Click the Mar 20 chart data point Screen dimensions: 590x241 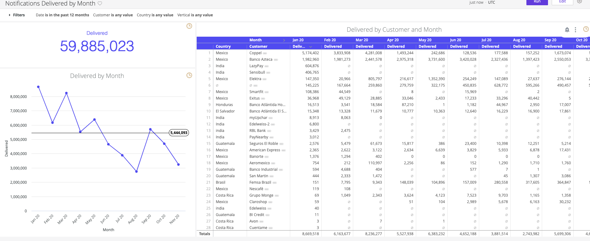66,93
